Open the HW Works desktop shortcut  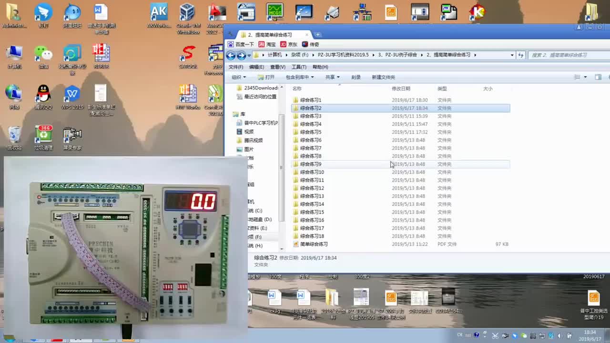tap(188, 98)
